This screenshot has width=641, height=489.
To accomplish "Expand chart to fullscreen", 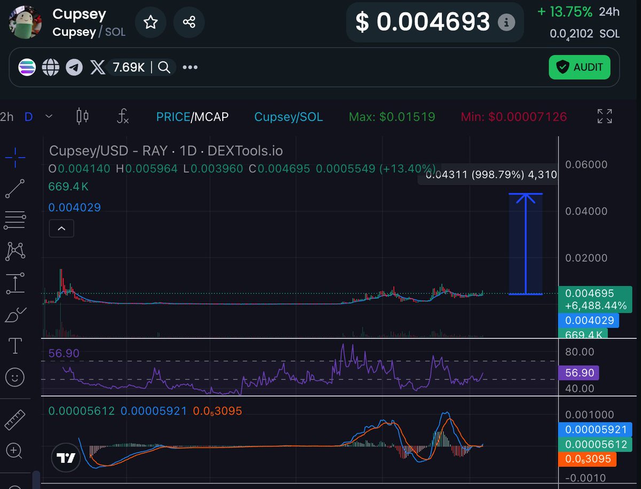I will [605, 116].
